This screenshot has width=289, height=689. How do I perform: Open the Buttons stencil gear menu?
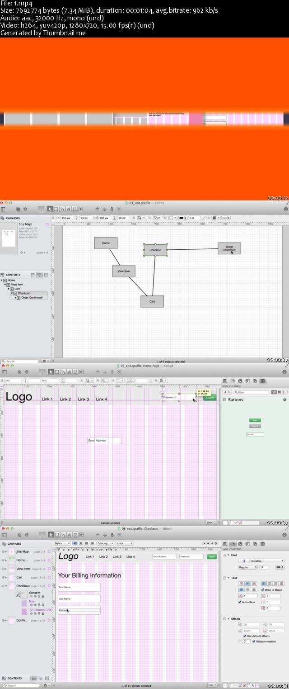tap(284, 399)
